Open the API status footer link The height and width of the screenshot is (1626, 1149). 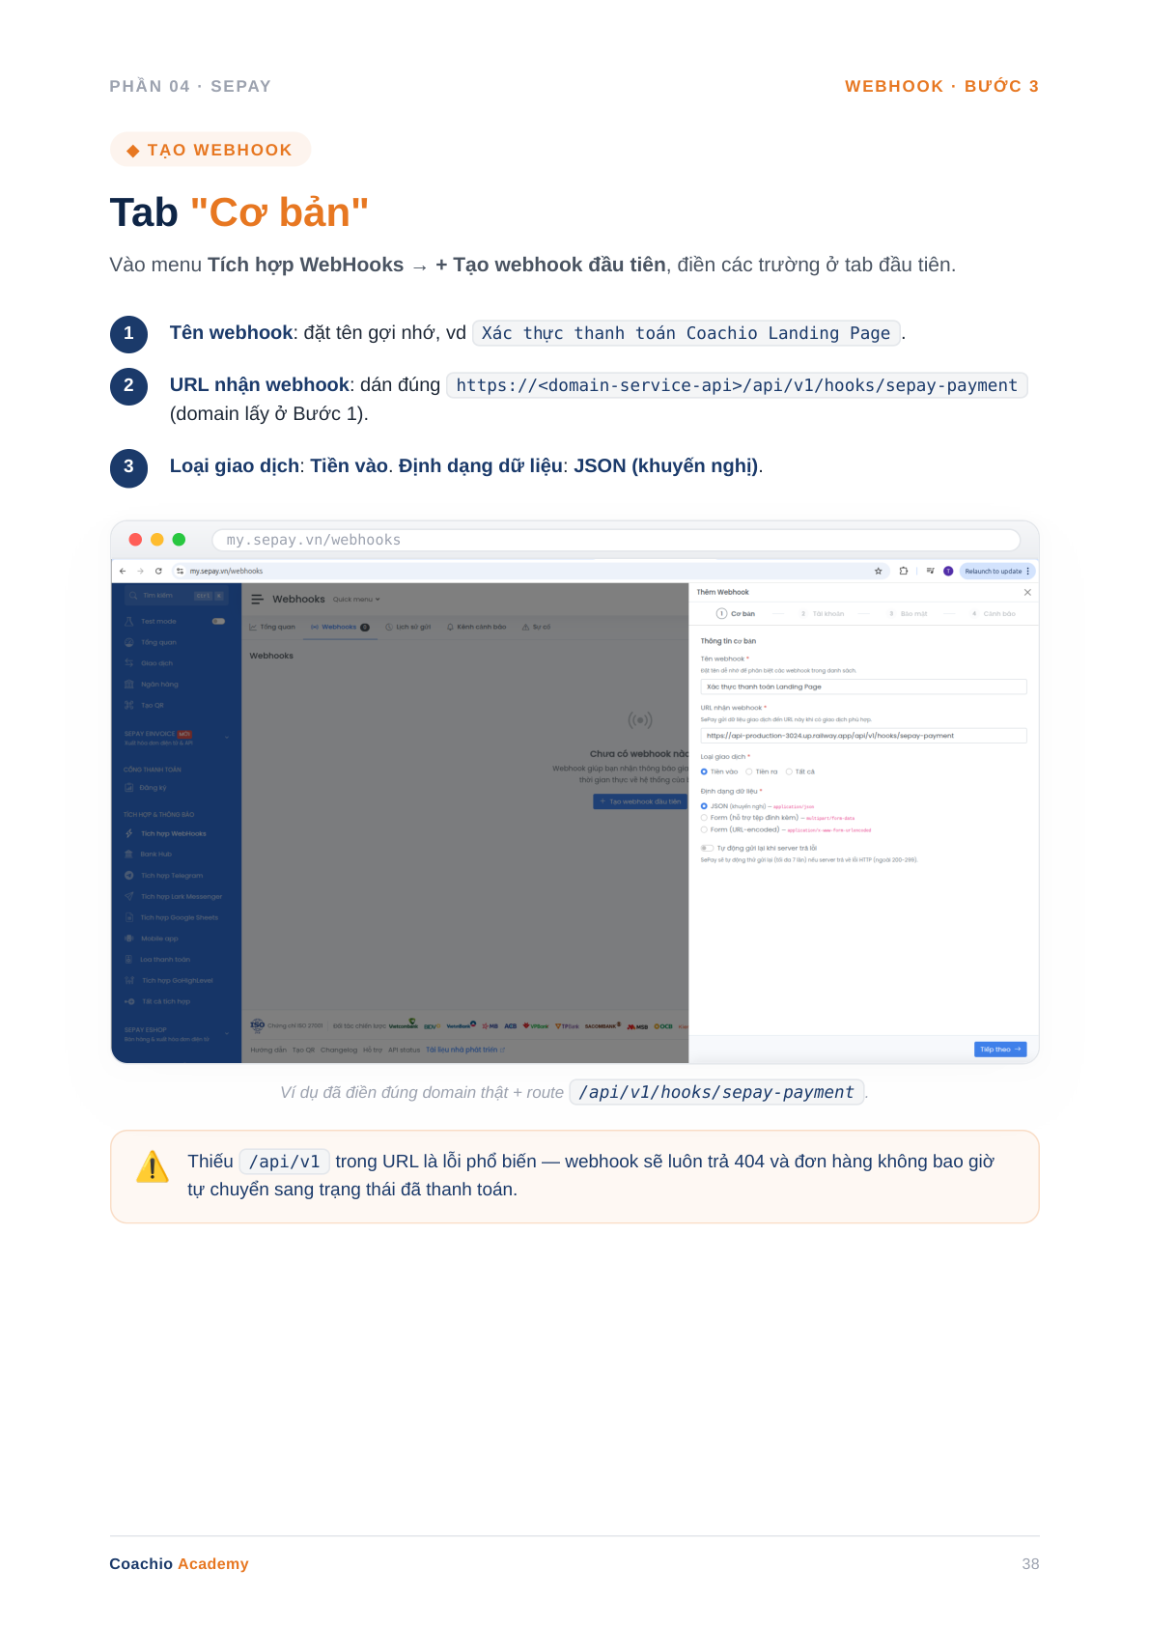click(x=404, y=1051)
